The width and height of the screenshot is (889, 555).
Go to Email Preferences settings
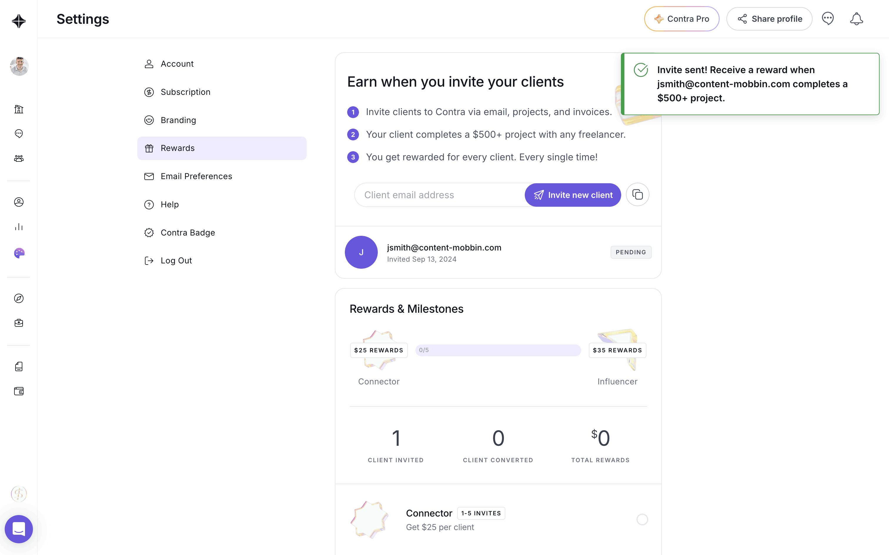196,176
